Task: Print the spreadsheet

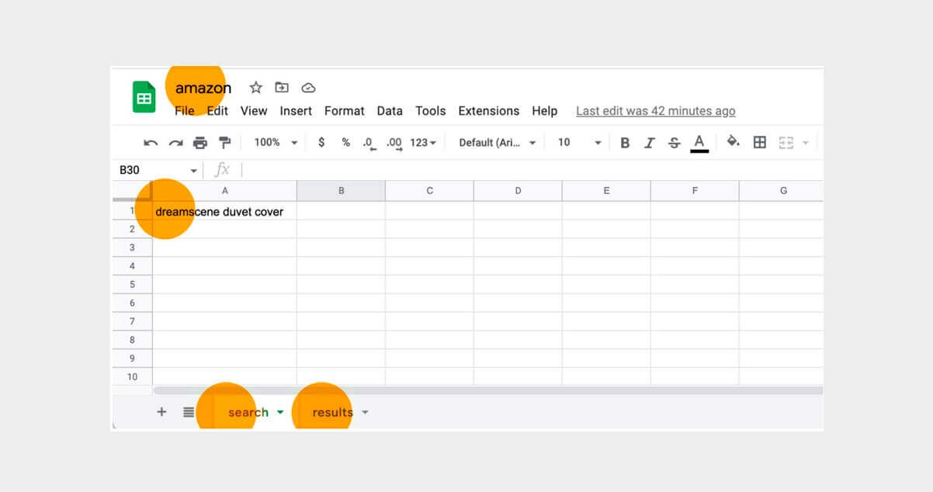Action: point(200,143)
